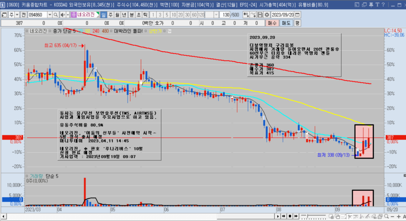Click the [1] window number icon
Image resolution: width=406 pixels, height=221 pixels.
click(x=3, y=5)
